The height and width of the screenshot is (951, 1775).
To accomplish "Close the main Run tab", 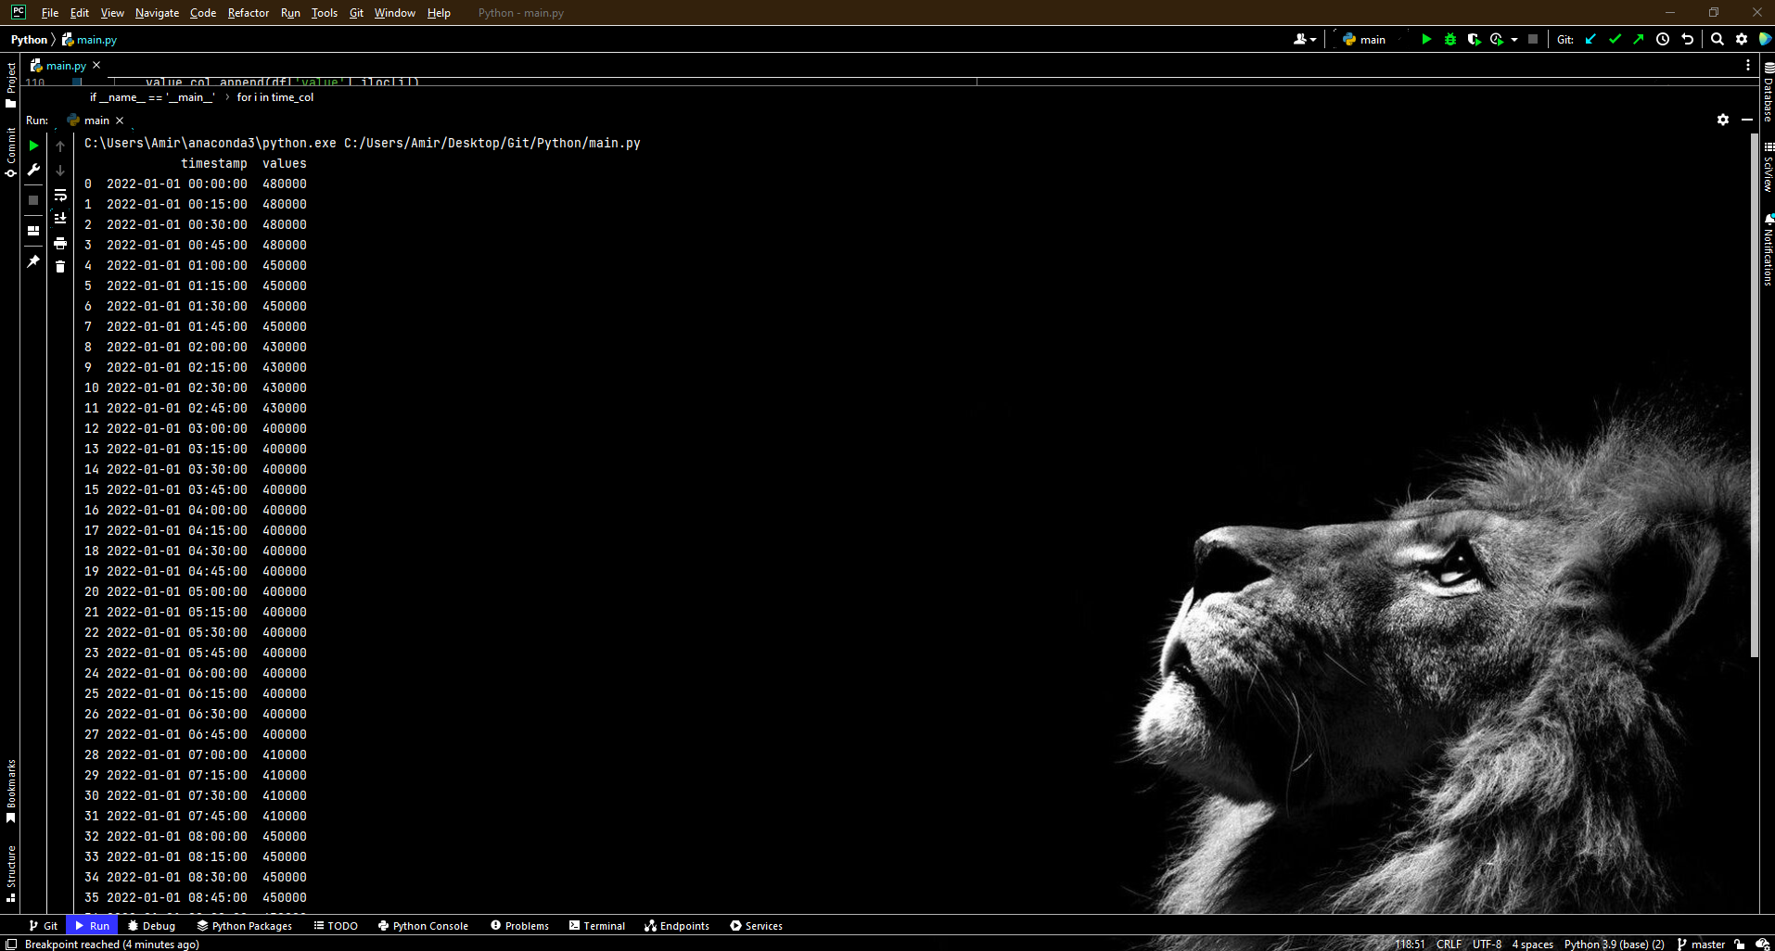I will tap(120, 120).
